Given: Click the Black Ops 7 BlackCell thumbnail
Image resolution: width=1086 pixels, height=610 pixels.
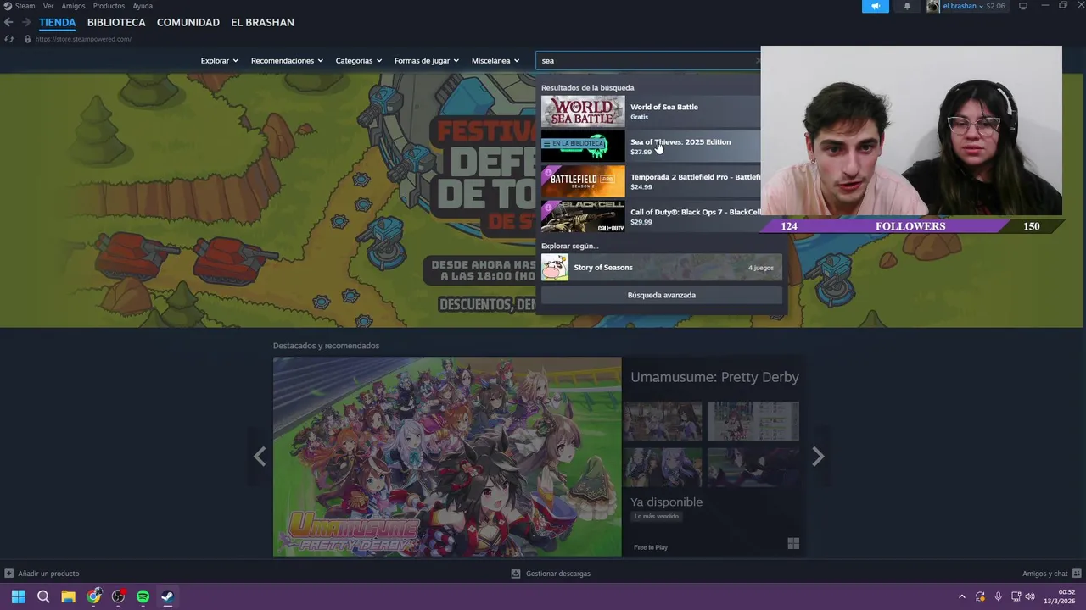Looking at the screenshot, I should (x=583, y=217).
